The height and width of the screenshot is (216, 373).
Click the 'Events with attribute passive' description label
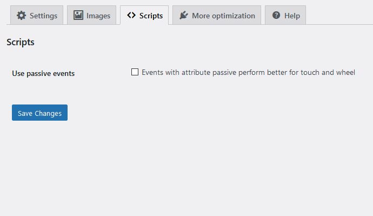point(248,72)
